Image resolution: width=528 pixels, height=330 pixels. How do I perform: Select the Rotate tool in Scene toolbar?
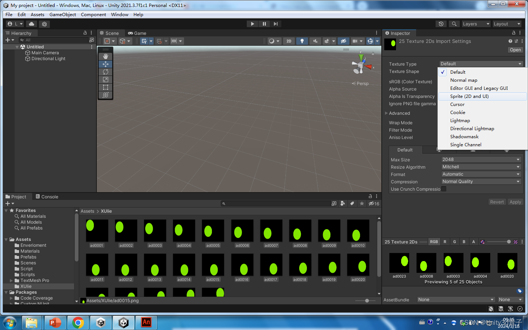pos(106,72)
